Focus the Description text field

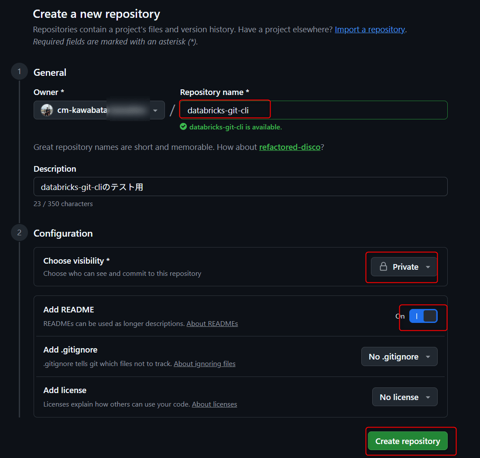pyautogui.click(x=240, y=187)
